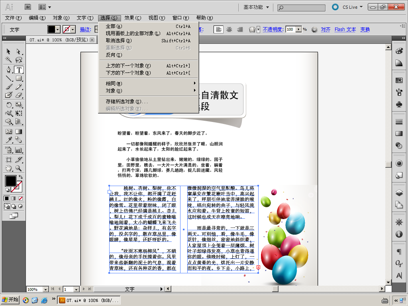Image resolution: width=408 pixels, height=306 pixels.
Task: Select the Column Graph tool
Action: tap(18, 150)
